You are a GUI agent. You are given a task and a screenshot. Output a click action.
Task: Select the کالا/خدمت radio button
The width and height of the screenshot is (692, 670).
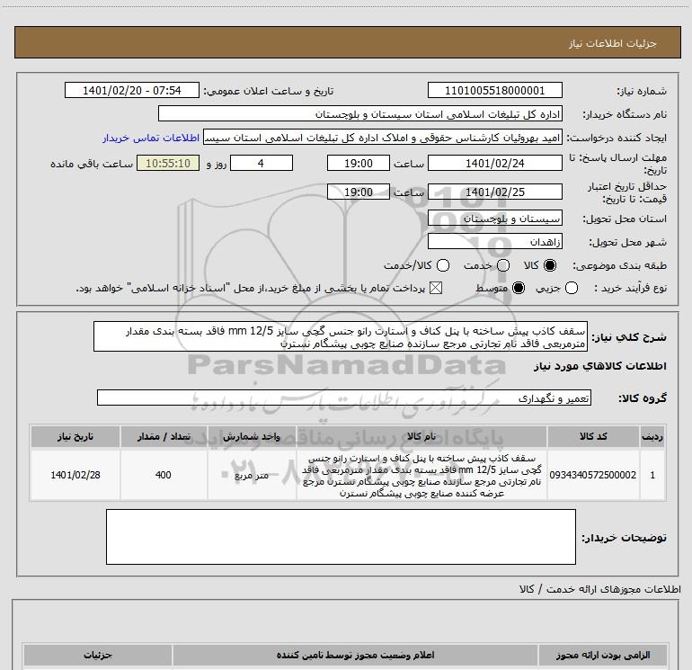pos(443,265)
